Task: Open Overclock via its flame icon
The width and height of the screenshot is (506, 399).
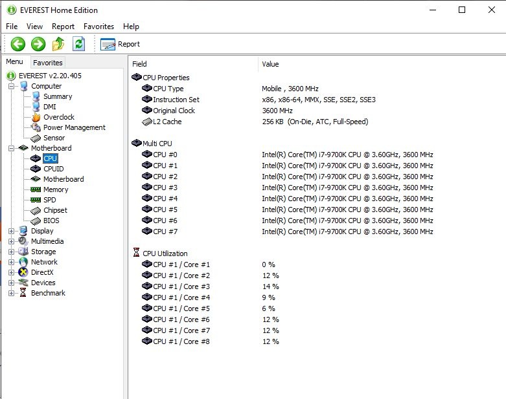Action: point(36,117)
